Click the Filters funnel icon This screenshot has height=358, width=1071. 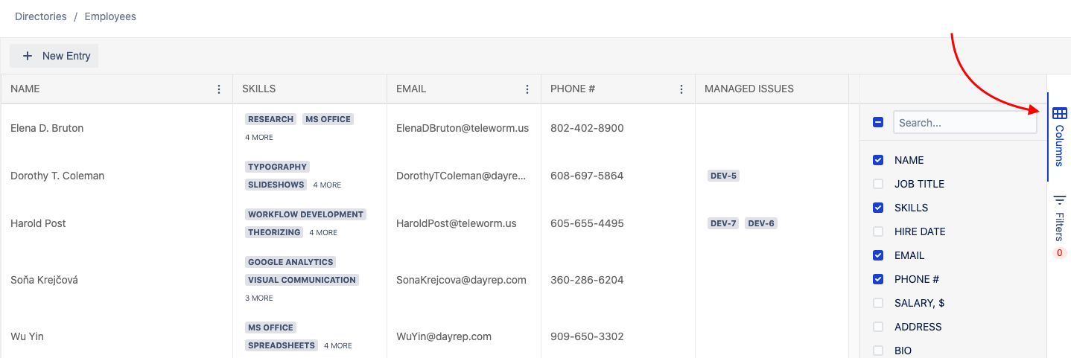point(1059,200)
